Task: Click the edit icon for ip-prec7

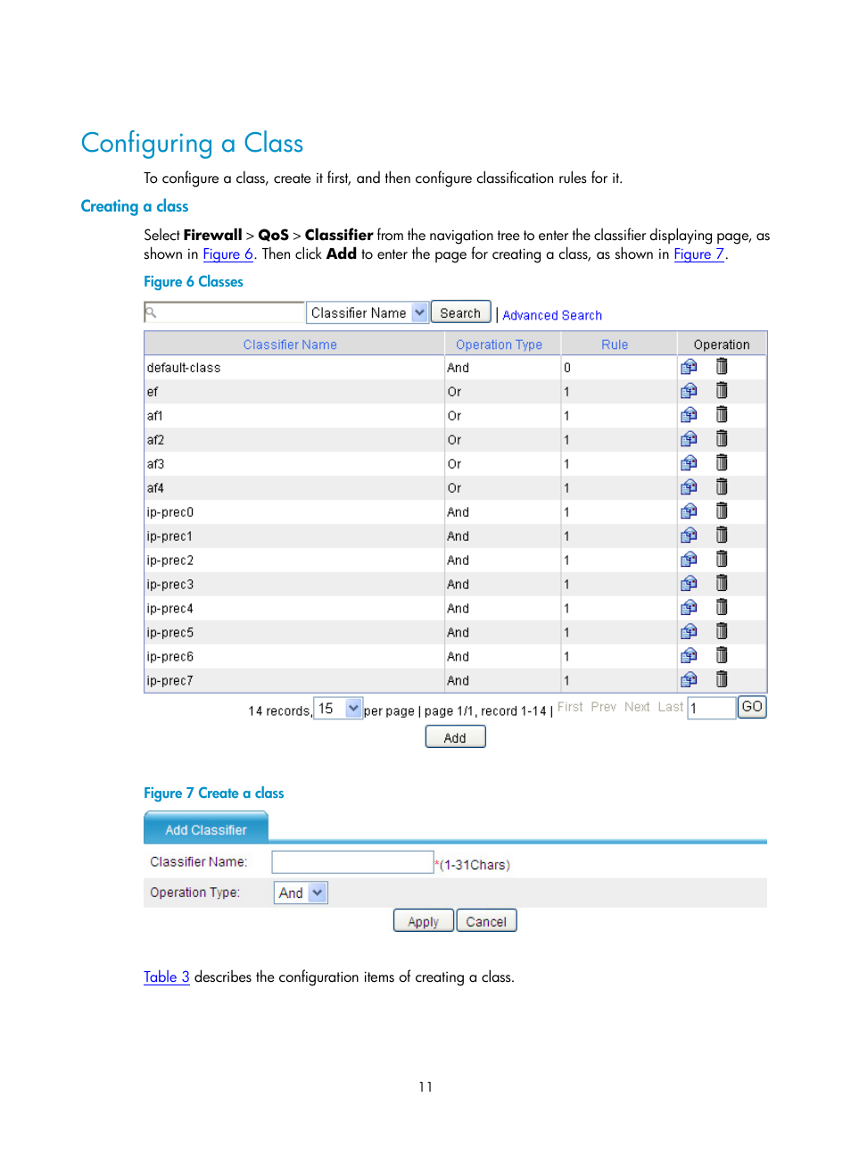Action: [689, 680]
